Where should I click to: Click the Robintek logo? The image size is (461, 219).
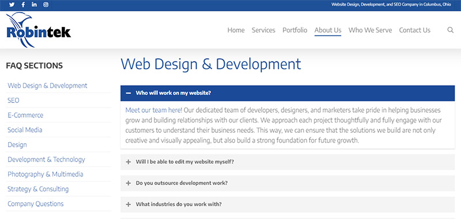tap(38, 30)
